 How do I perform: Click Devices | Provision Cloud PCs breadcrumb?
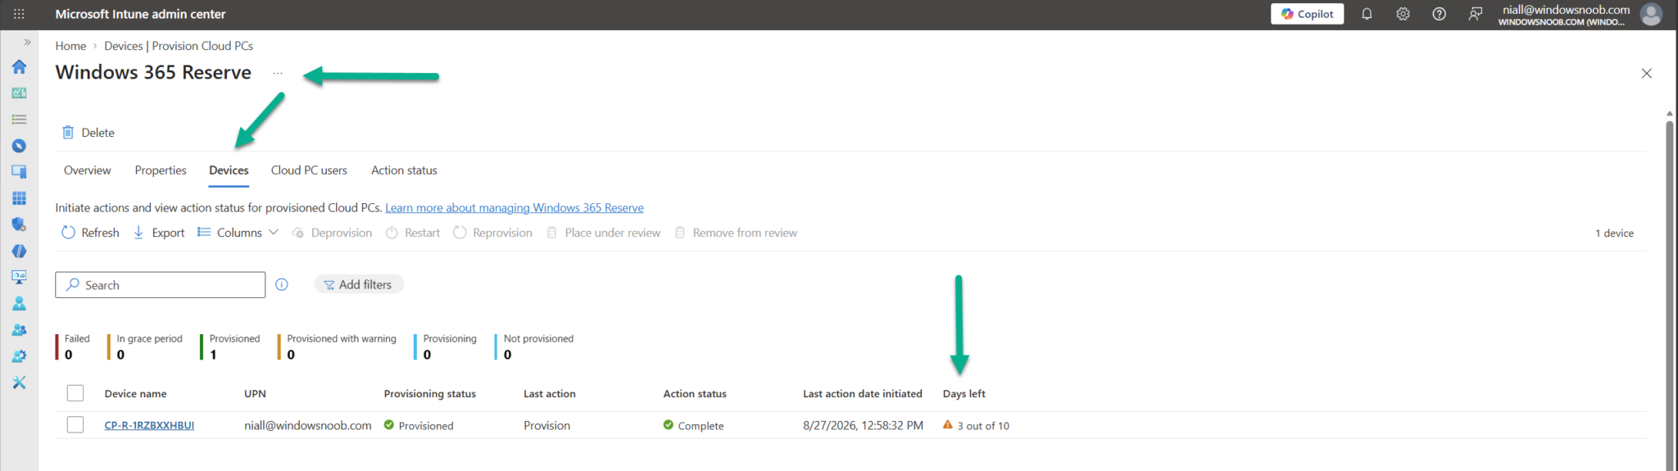[179, 46]
